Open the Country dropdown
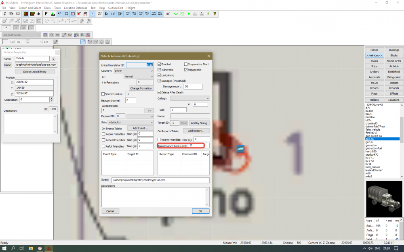Screen dimensions: 404x252 click(134, 71)
